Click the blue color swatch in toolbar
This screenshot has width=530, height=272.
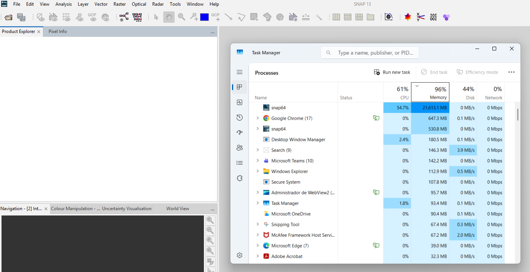(205, 17)
